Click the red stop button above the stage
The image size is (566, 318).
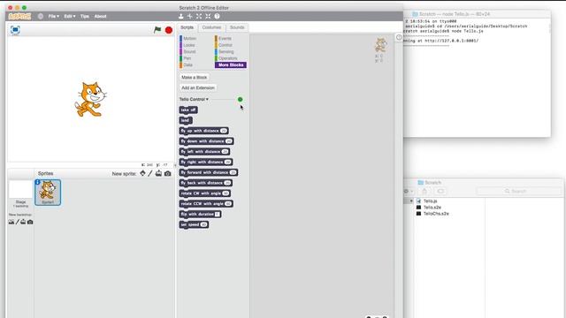(x=169, y=30)
